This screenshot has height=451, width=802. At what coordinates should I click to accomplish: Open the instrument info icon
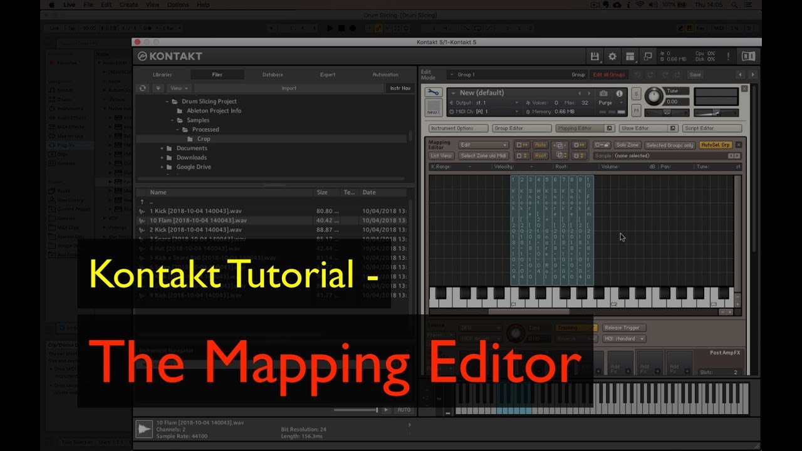click(x=619, y=93)
